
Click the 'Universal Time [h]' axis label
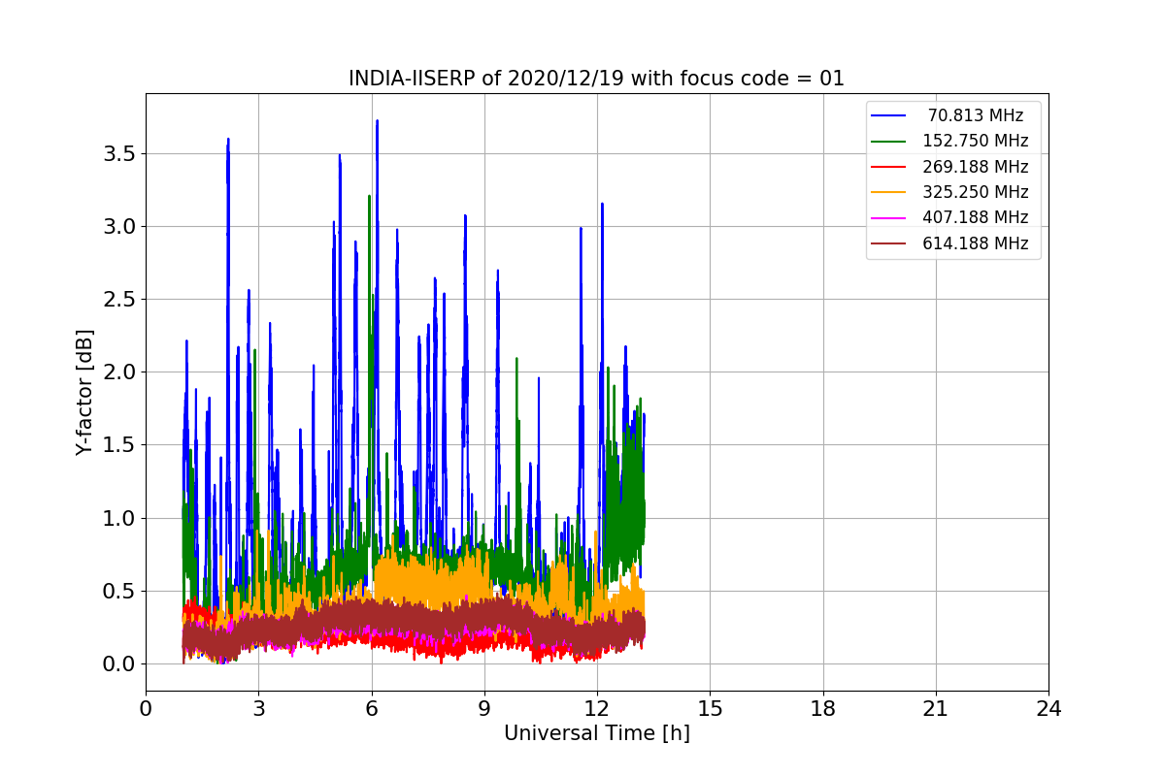pos(596,734)
